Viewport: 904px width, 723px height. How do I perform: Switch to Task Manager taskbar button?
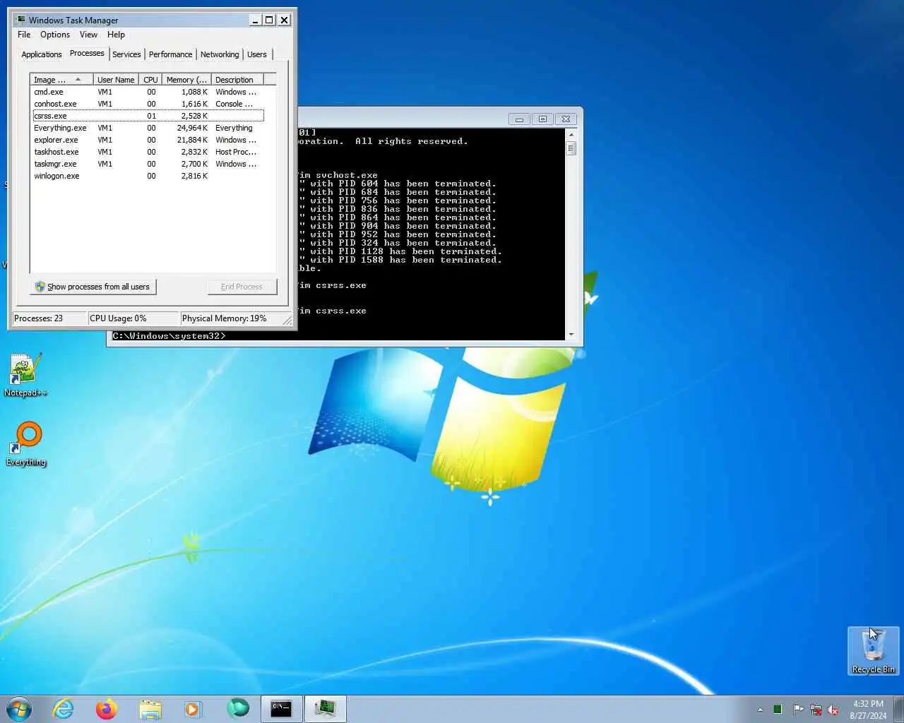tap(325, 708)
